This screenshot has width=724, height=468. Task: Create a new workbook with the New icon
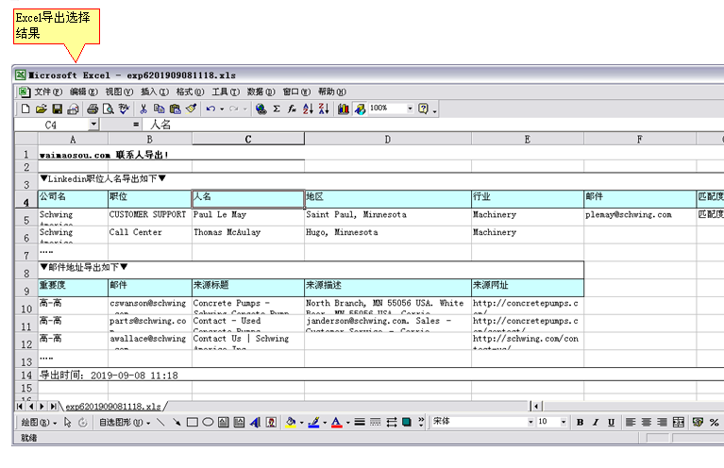(x=25, y=109)
